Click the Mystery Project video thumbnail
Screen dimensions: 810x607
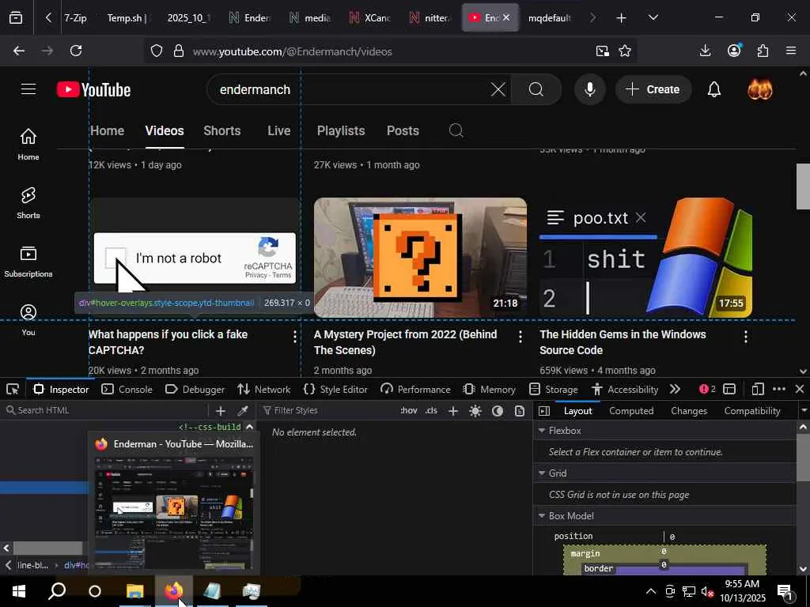click(x=420, y=257)
